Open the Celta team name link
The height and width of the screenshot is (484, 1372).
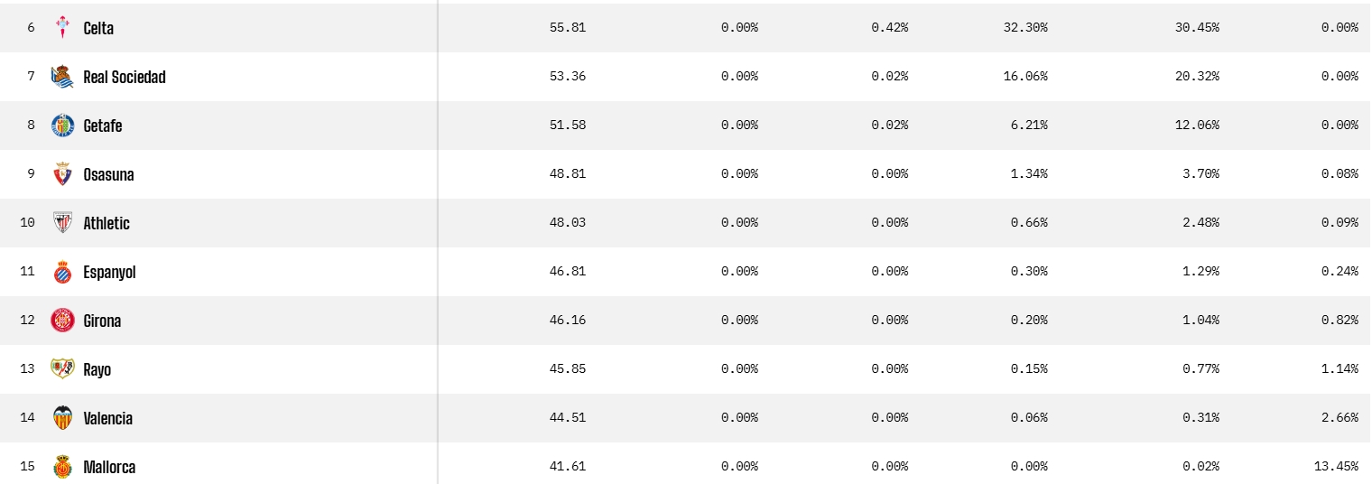tap(98, 28)
